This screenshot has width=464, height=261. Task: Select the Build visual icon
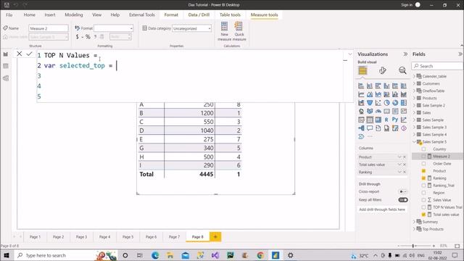362,71
